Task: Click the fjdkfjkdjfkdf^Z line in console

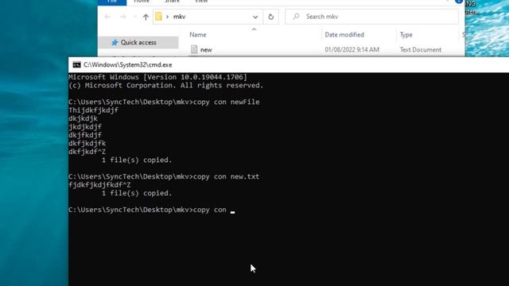Action: 99,185
